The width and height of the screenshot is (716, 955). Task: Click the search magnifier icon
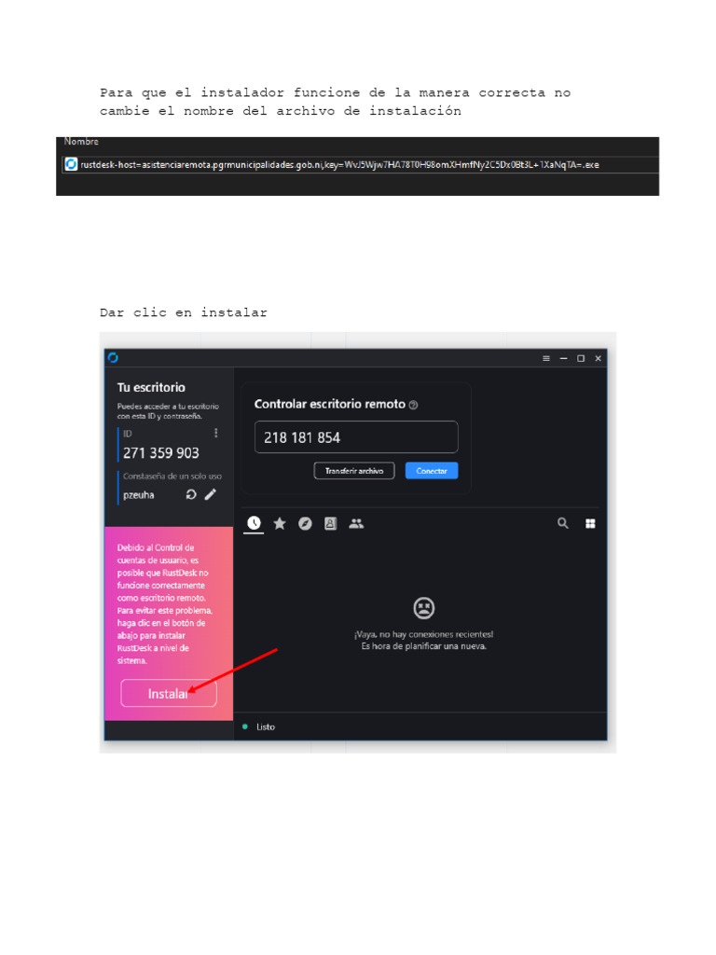pyautogui.click(x=563, y=523)
